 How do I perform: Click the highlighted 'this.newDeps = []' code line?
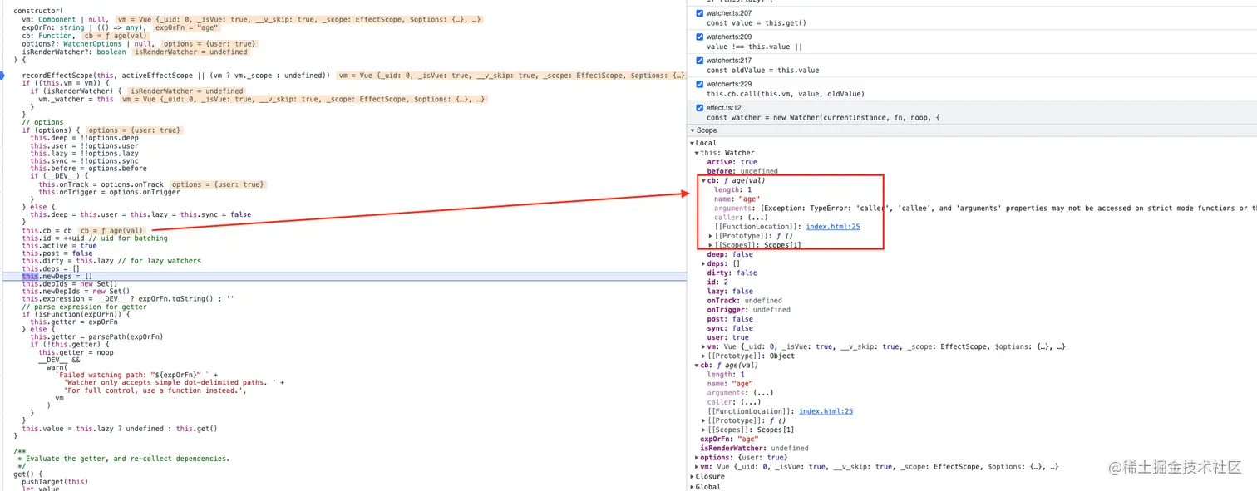click(x=57, y=276)
